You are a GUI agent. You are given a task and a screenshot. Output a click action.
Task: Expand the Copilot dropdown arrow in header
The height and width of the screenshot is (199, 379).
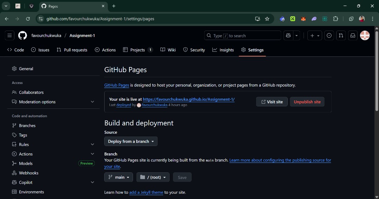point(296,35)
